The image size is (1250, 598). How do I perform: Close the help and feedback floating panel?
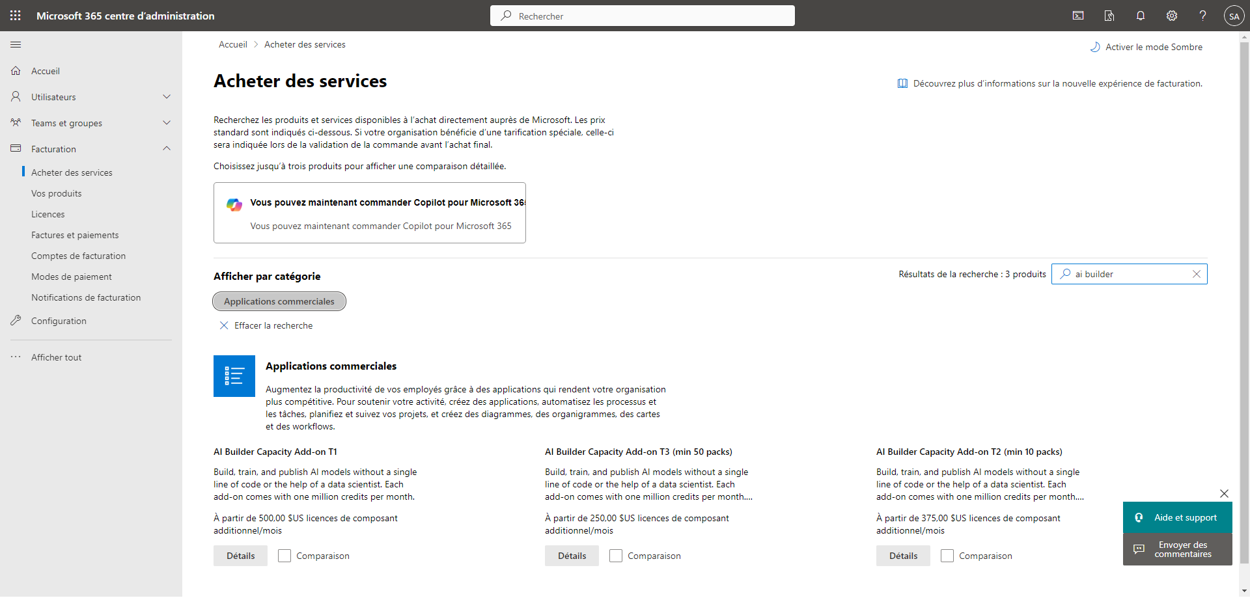click(x=1224, y=493)
